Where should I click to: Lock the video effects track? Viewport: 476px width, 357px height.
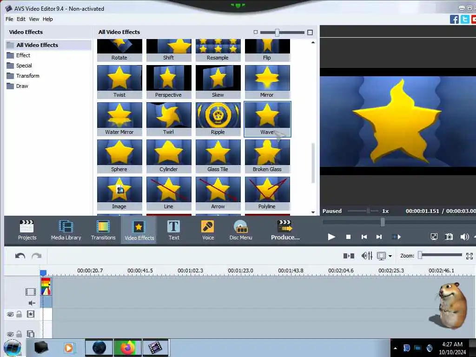[19, 314]
